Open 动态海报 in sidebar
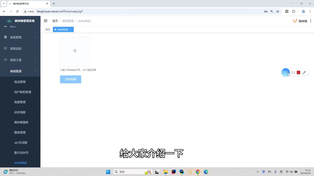 point(20,112)
